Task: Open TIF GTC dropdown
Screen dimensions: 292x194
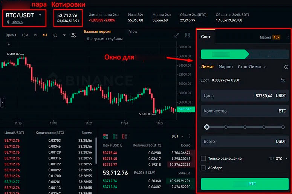Action: 278,159
